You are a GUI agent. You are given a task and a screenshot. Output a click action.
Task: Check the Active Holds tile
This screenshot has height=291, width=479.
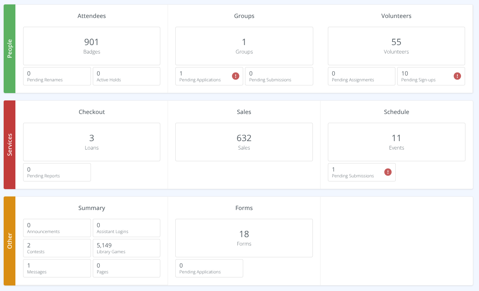point(126,76)
